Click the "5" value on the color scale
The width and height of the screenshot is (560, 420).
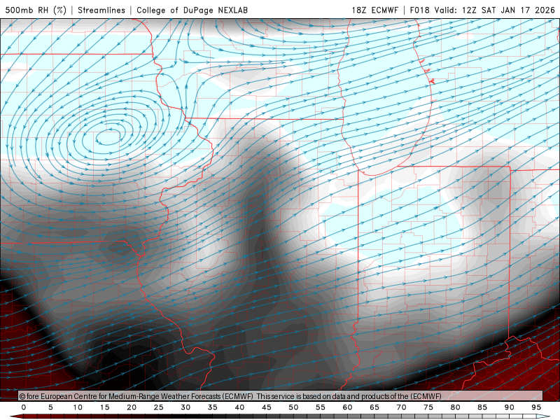50,407
